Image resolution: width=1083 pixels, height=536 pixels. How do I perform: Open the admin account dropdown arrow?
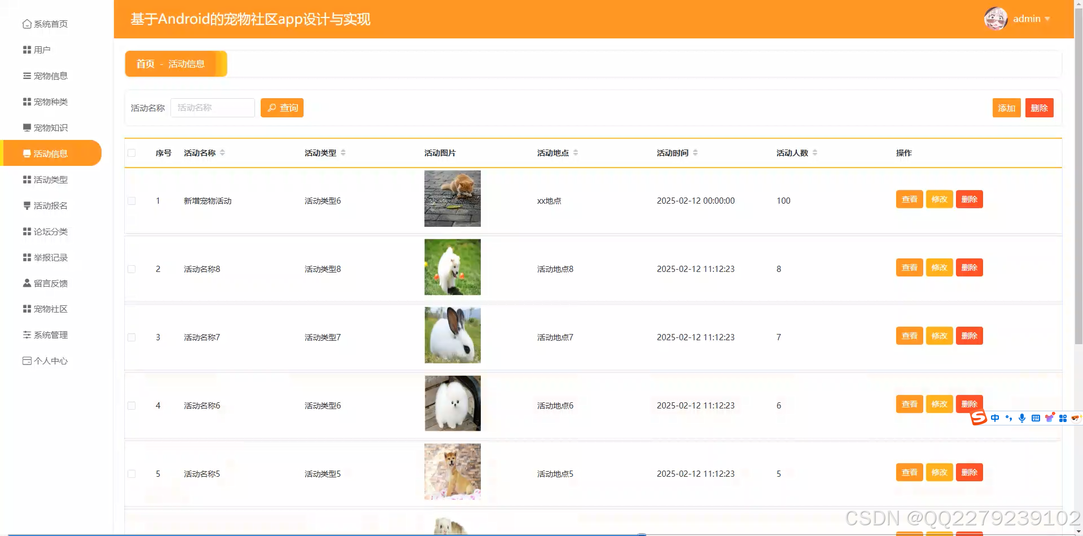1049,19
